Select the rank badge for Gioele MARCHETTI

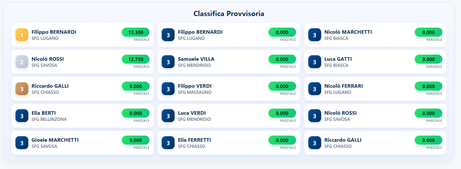pyautogui.click(x=22, y=143)
